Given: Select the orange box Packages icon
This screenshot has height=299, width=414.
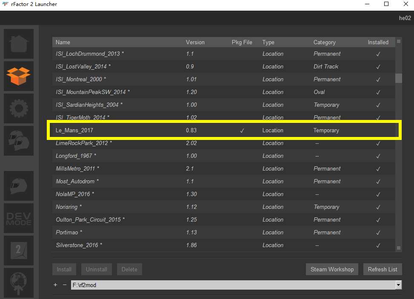Looking at the screenshot, I should click(x=19, y=76).
